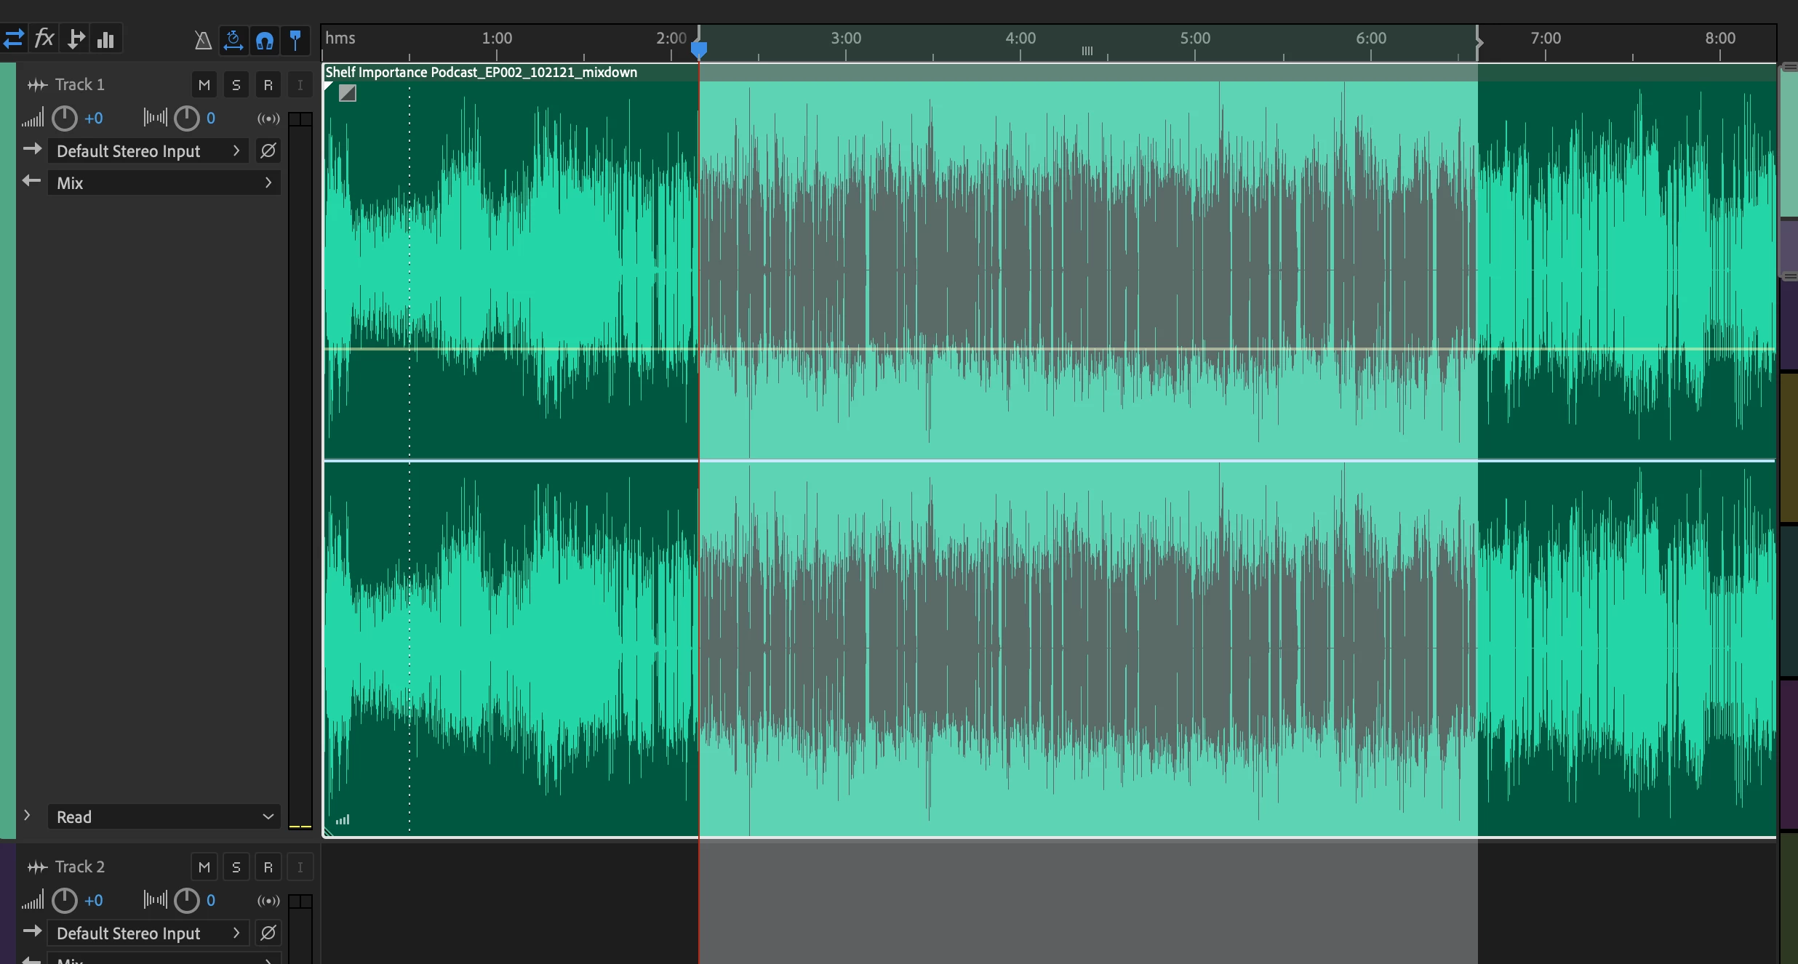This screenshot has width=1798, height=964.
Task: Open the fx effects view
Action: pyautogui.click(x=44, y=39)
